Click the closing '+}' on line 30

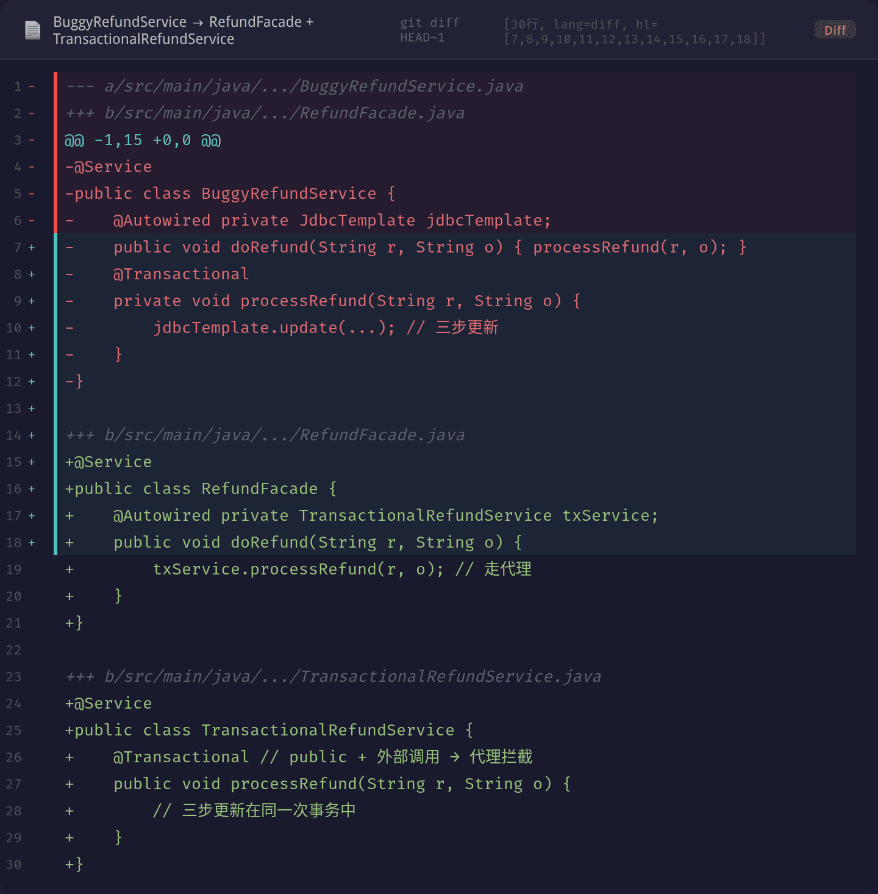[74, 865]
